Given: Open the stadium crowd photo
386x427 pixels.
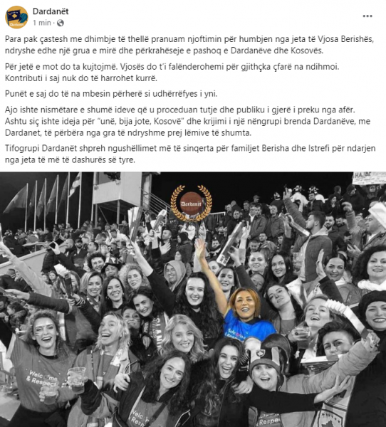Looking at the screenshot, I should pyautogui.click(x=193, y=300).
